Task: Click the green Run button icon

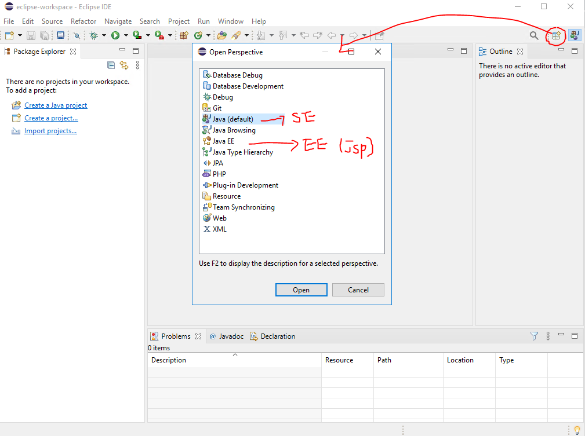Action: coord(115,35)
